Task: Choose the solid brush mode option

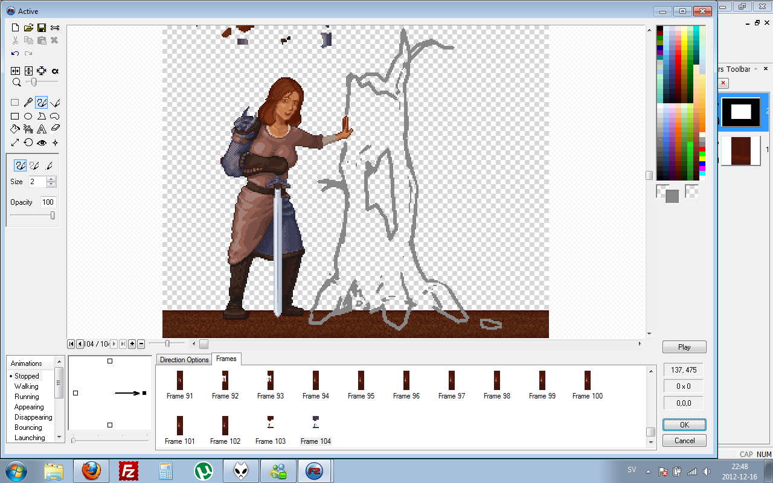Action: [x=21, y=165]
